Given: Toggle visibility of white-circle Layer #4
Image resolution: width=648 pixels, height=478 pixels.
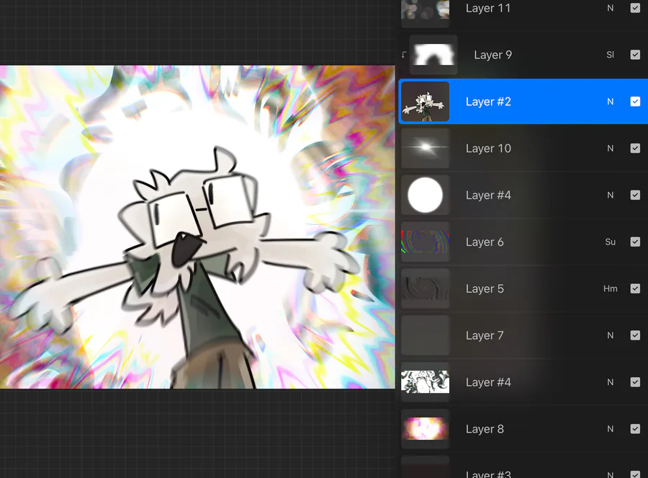Looking at the screenshot, I should pyautogui.click(x=635, y=195).
